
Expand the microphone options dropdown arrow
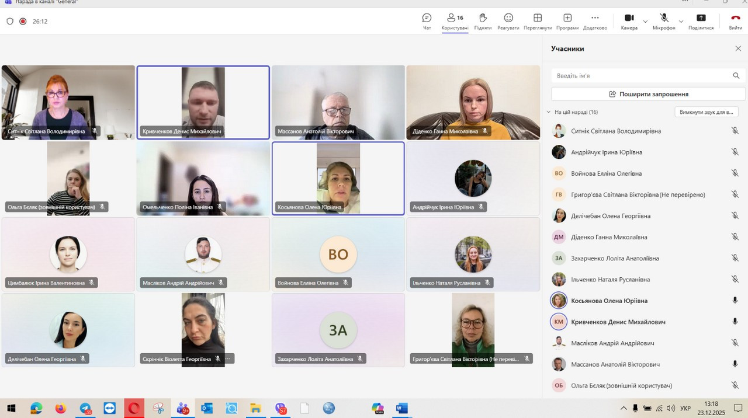coord(681,22)
